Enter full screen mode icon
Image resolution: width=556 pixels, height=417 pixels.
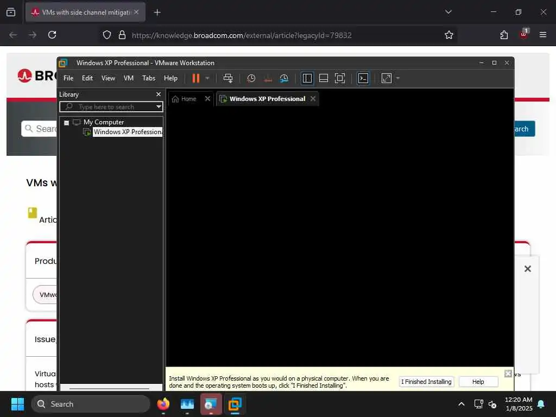(340, 78)
